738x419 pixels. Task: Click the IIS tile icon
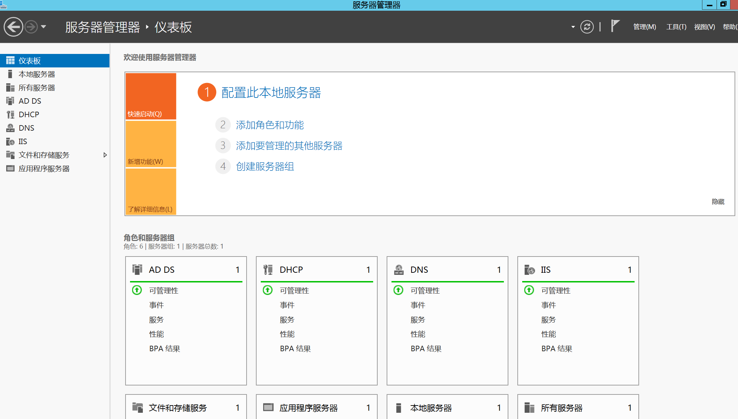pyautogui.click(x=529, y=269)
